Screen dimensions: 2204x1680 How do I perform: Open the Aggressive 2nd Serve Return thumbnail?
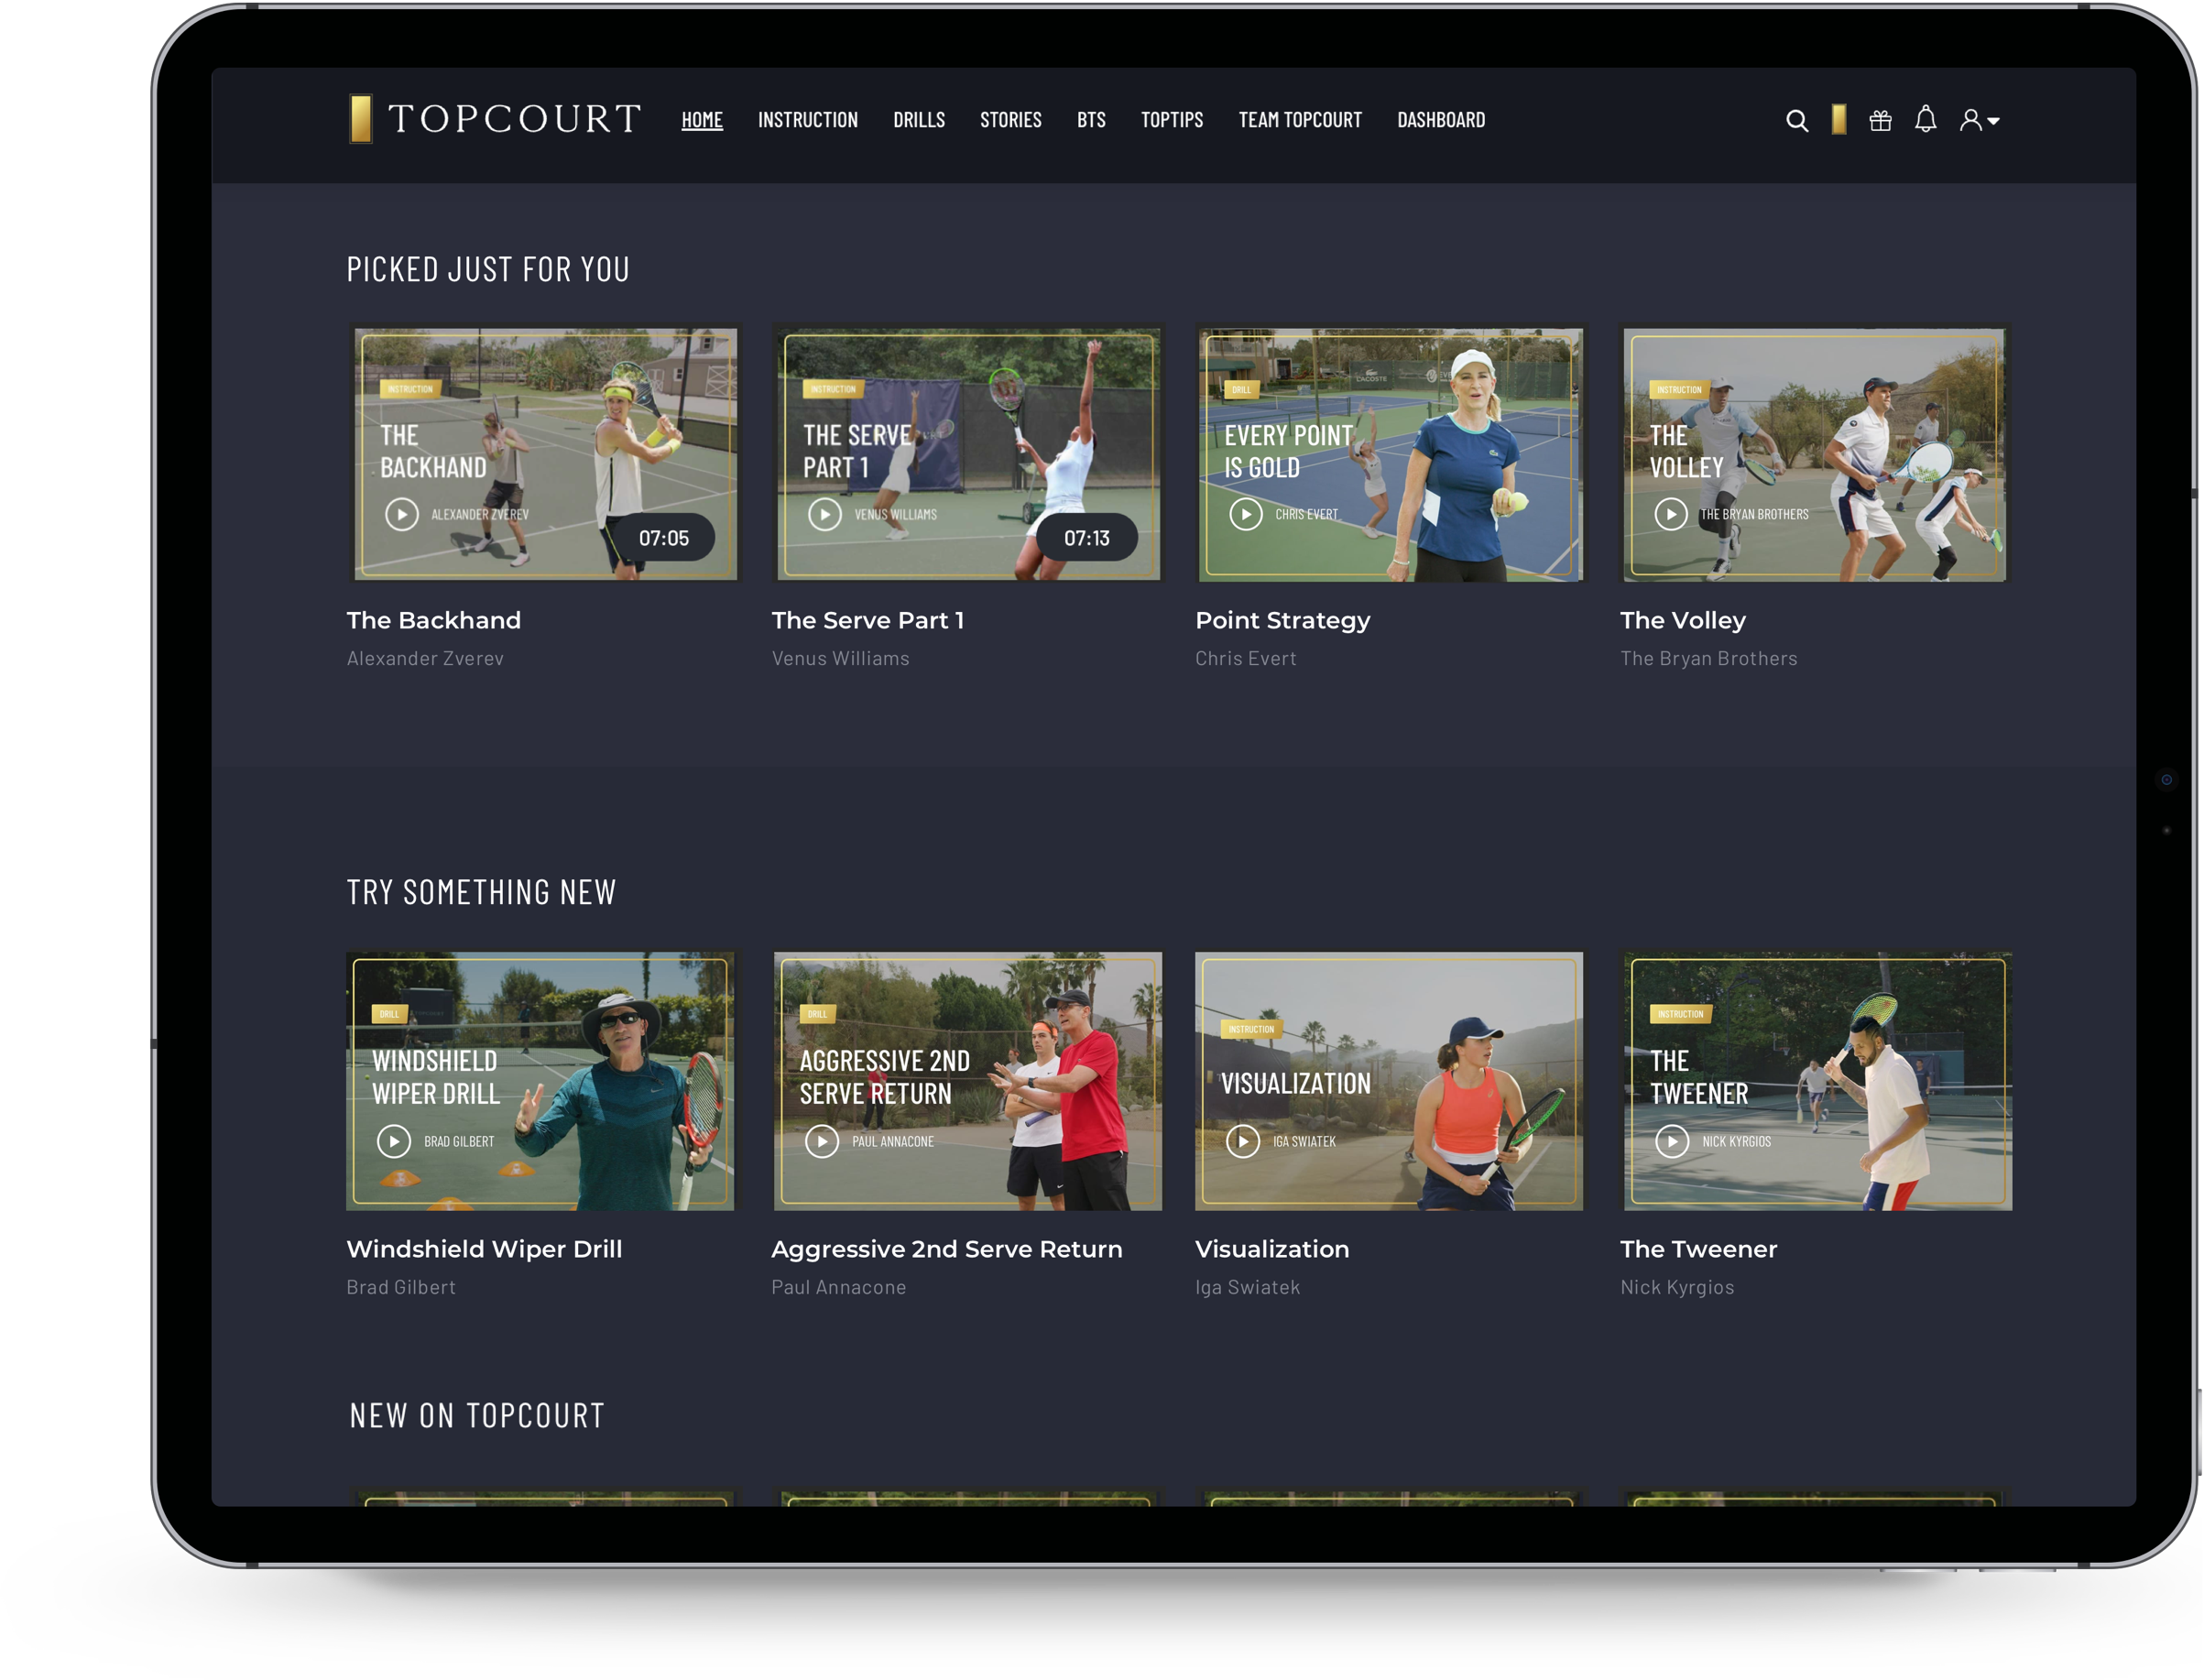[967, 1081]
